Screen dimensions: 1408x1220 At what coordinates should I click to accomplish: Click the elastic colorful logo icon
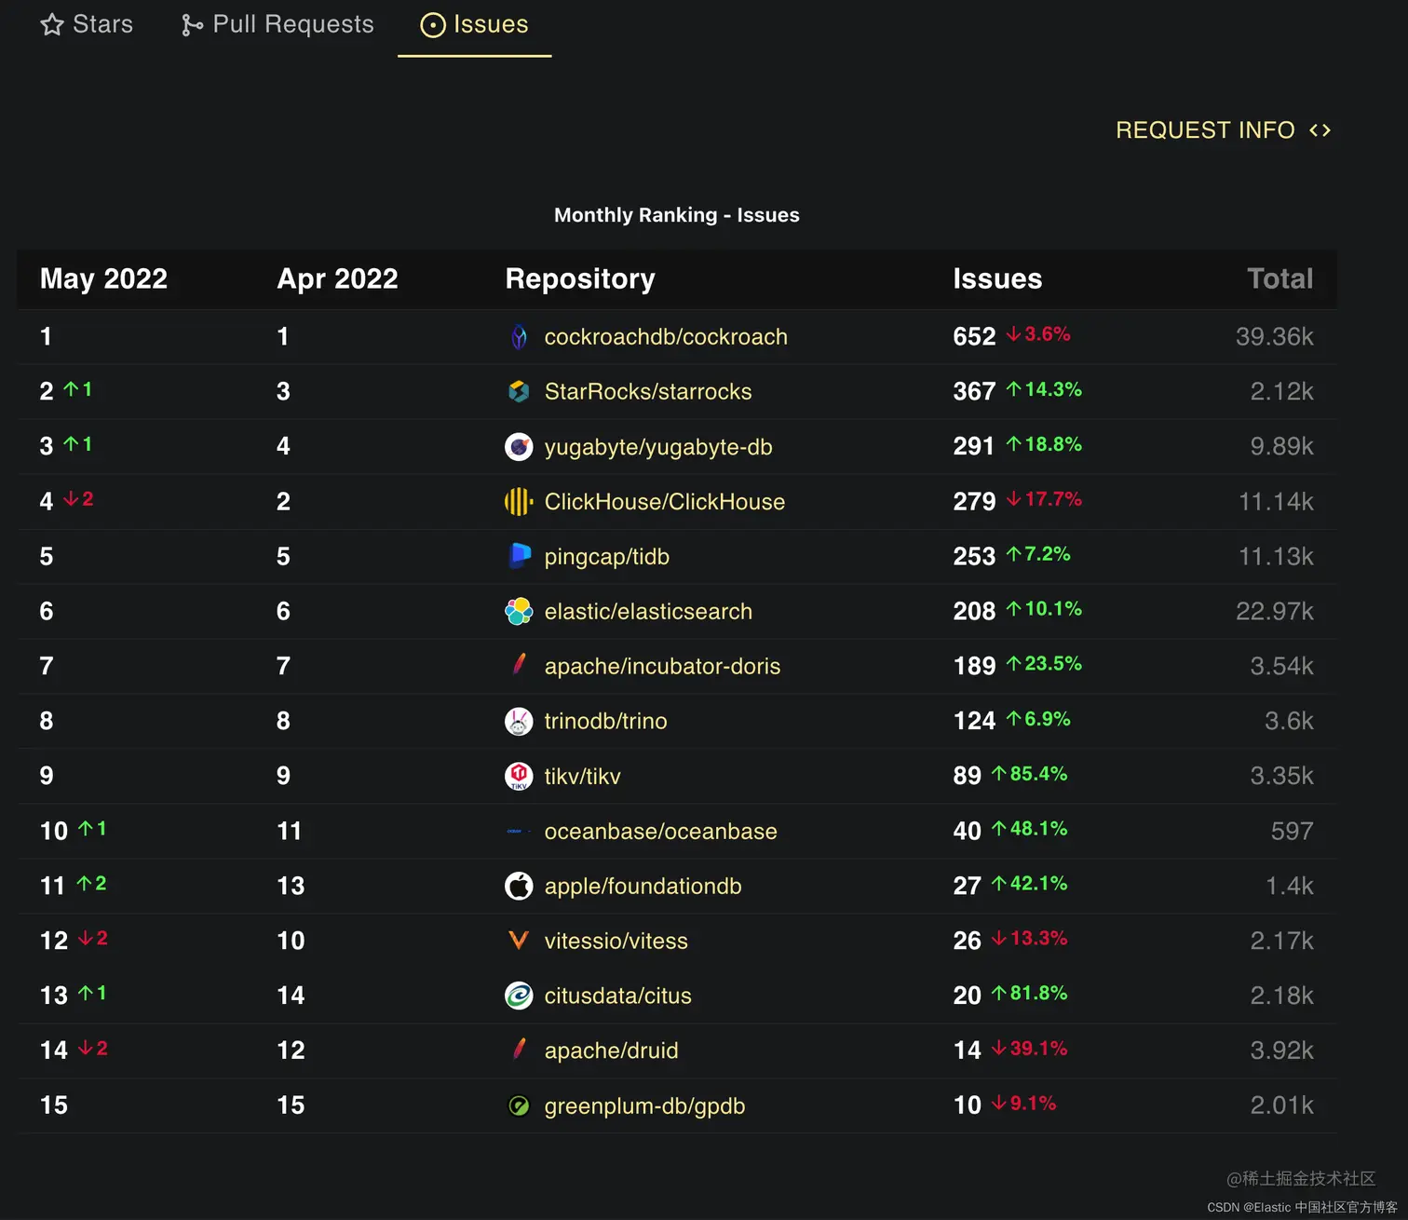click(519, 612)
